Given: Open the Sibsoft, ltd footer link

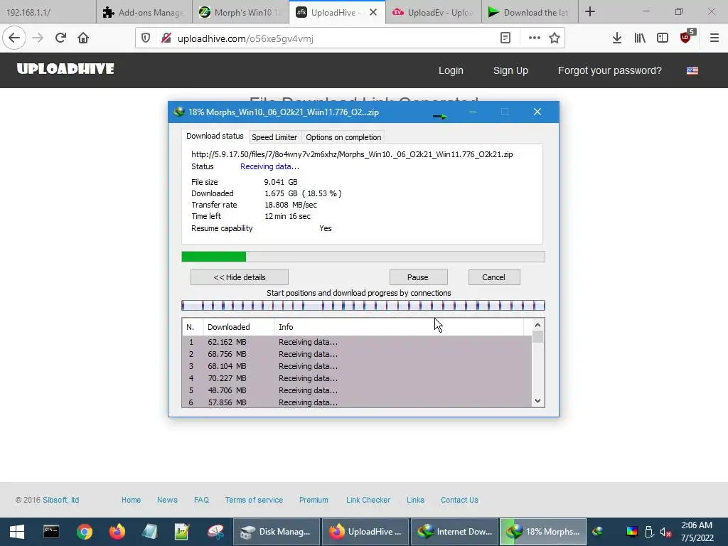Looking at the screenshot, I should point(61,500).
